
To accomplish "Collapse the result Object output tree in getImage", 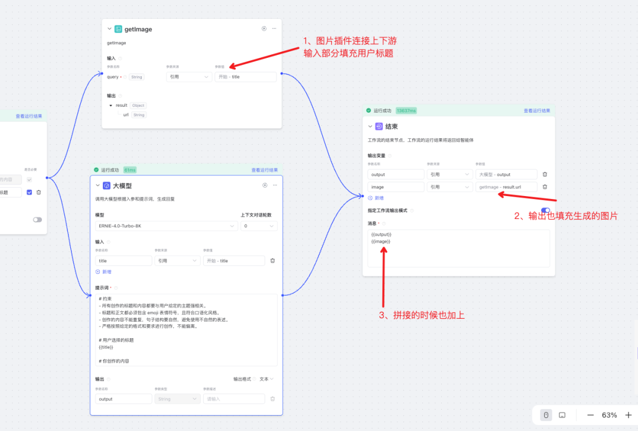I will 110,105.
